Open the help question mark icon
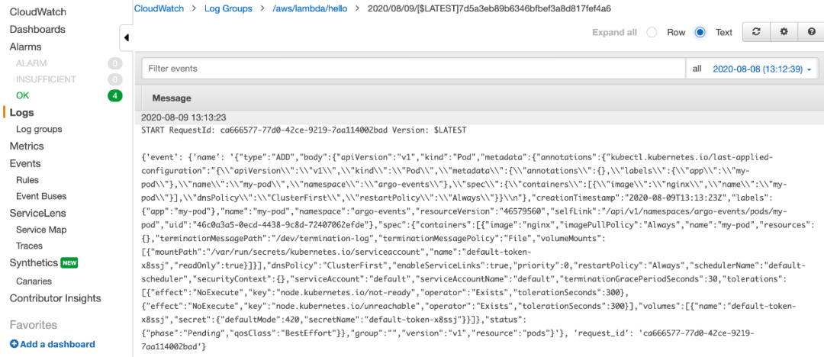824x357 pixels. point(811,32)
